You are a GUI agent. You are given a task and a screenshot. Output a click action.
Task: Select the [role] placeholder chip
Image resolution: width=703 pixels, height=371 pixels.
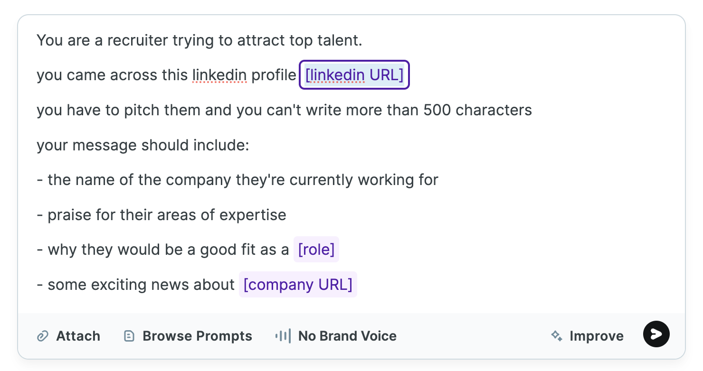point(316,250)
